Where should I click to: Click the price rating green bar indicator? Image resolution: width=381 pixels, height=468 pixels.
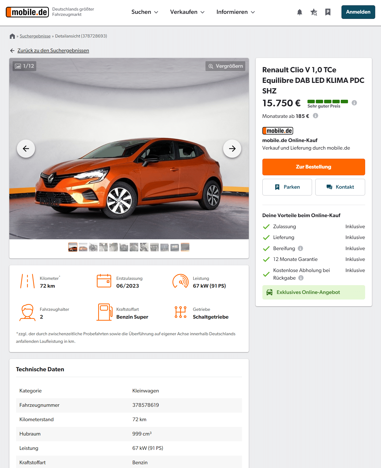pos(328,102)
